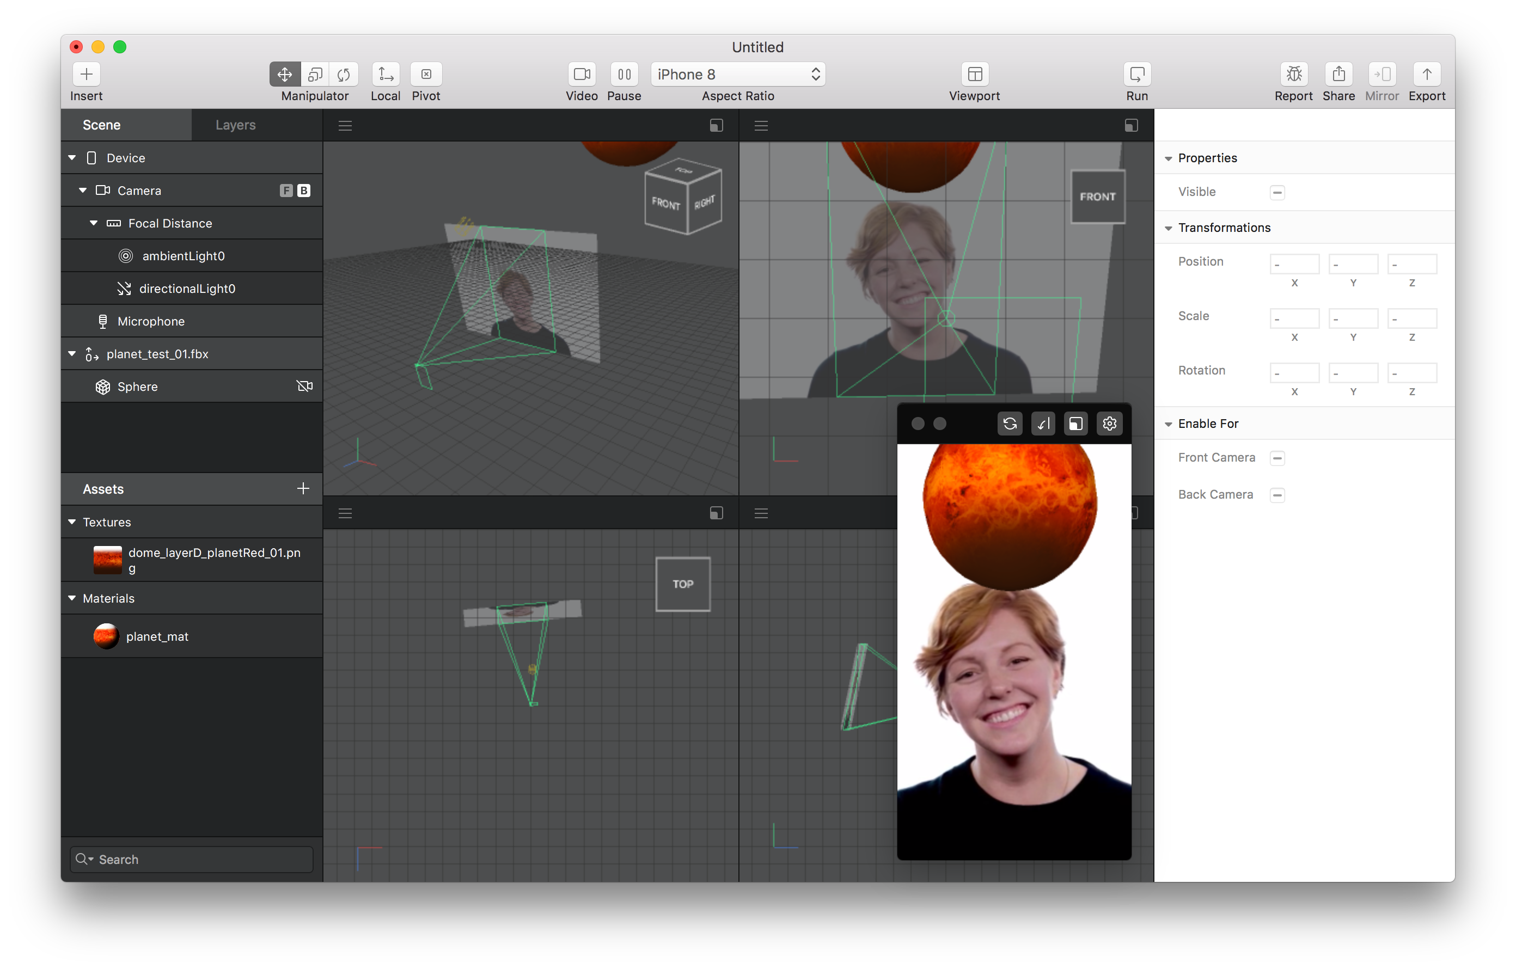1516x969 pixels.
Task: Click the restart icon in the simulator
Action: click(1010, 424)
